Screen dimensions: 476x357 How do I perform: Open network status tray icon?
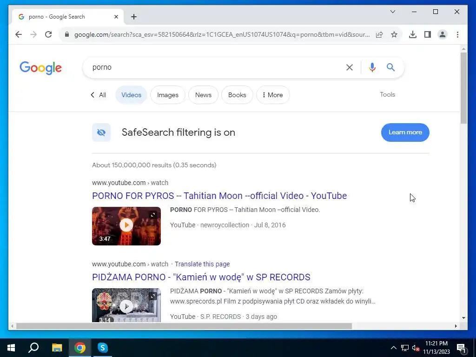tap(405, 348)
